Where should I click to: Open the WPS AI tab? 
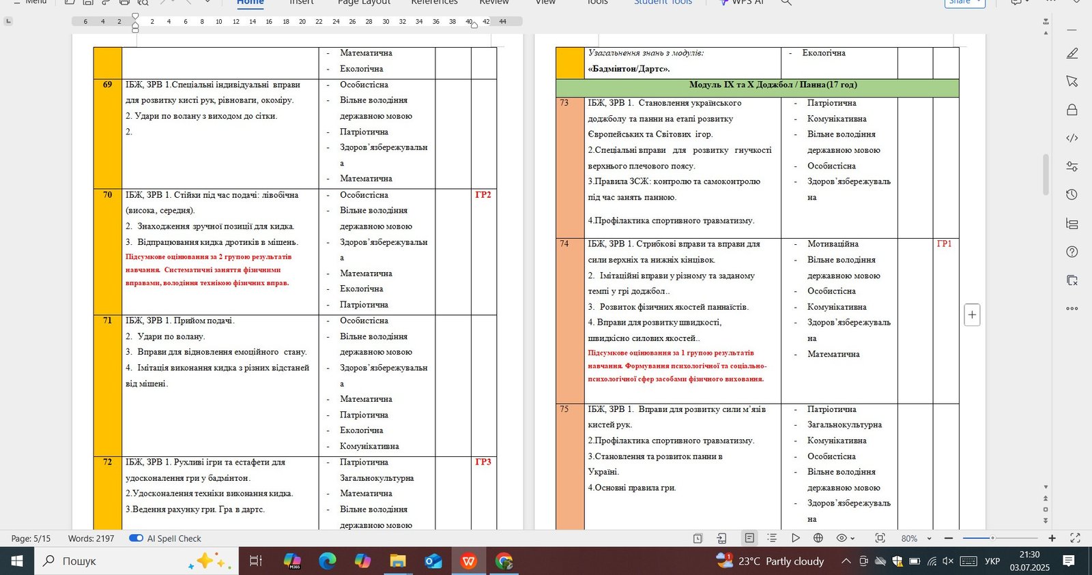[x=743, y=2]
